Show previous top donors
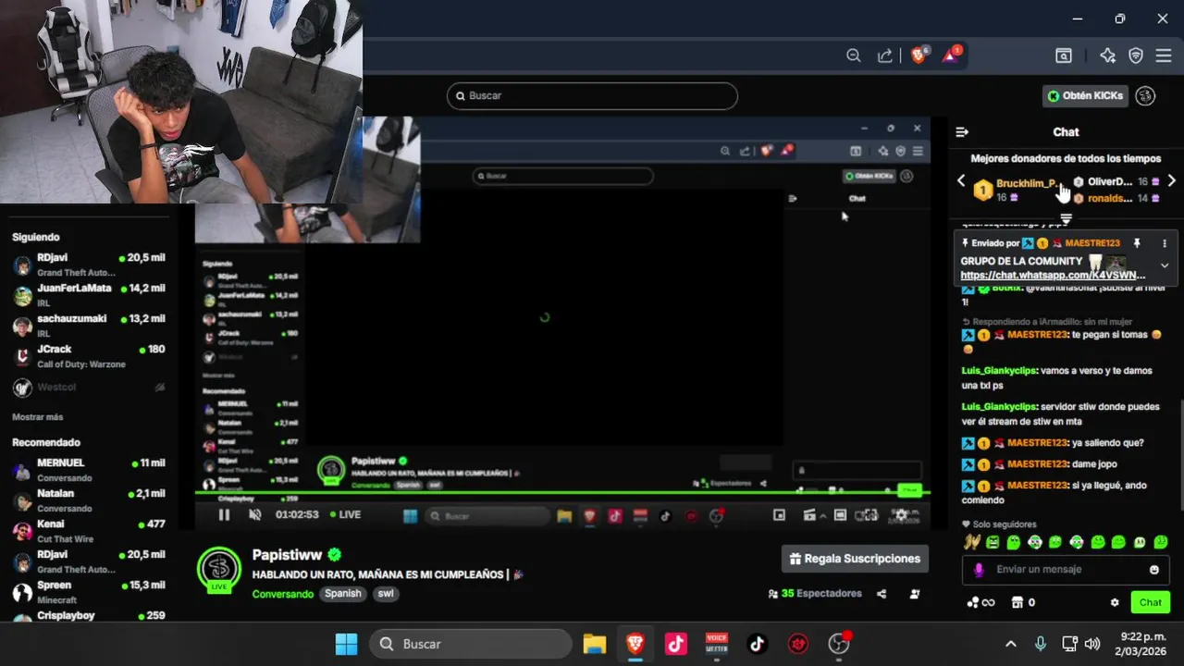Screen dimensions: 1184x666 (x=961, y=181)
